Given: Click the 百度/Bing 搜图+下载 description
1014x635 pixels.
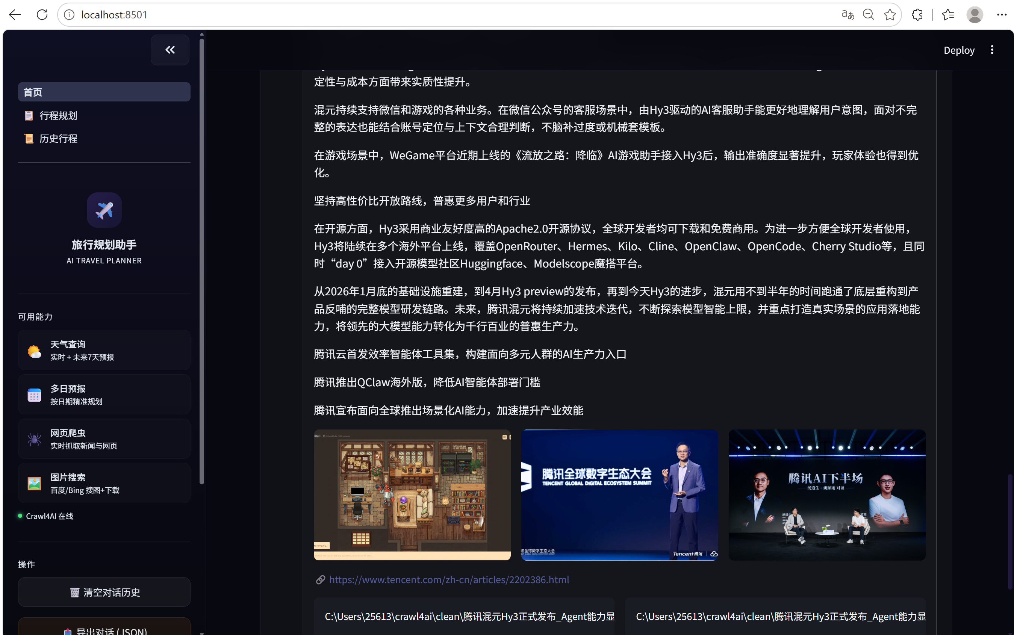Looking at the screenshot, I should click(x=85, y=490).
